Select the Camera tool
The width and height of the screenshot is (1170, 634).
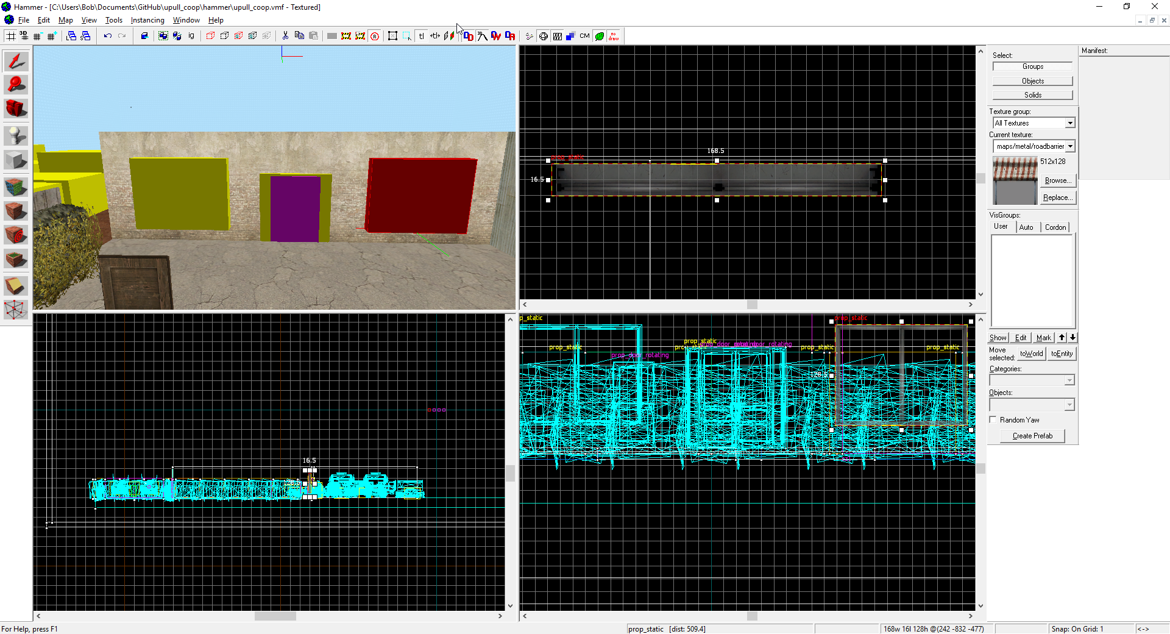(x=16, y=108)
